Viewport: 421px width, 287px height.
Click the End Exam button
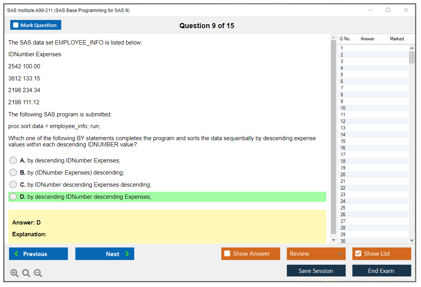[381, 271]
